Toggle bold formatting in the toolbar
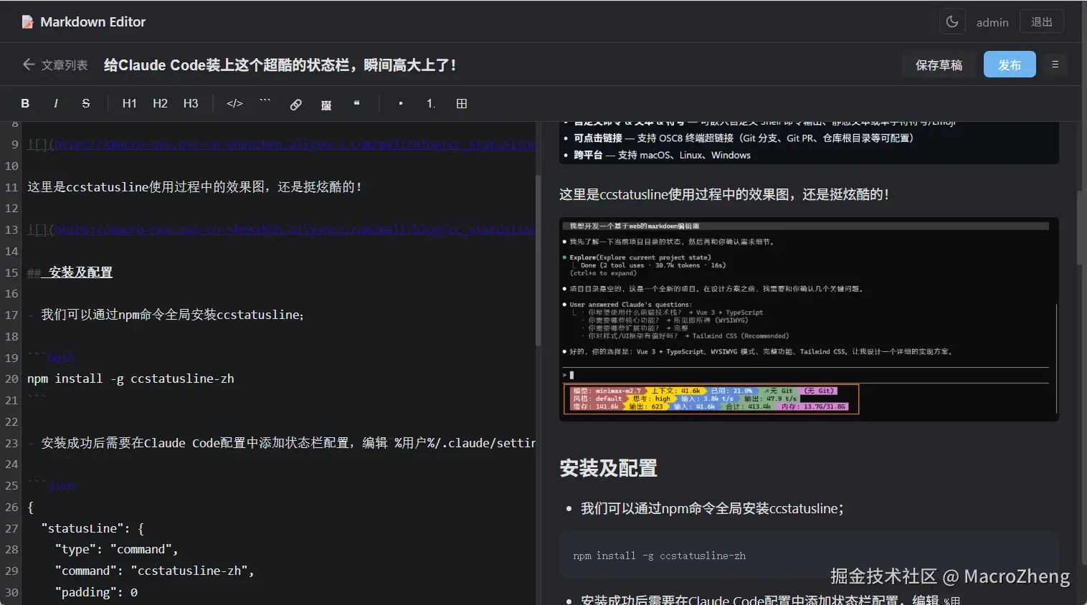1087x605 pixels. [x=25, y=103]
